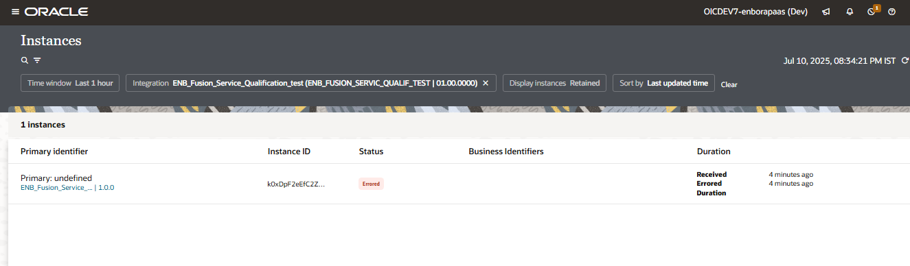Change the Time window filter

point(70,83)
